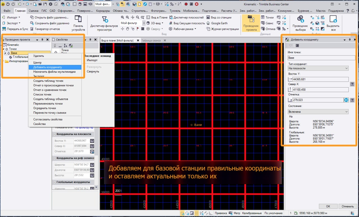The height and width of the screenshot is (217, 359).
Task: Choose Добавить координату in context menu
Action: point(55,67)
